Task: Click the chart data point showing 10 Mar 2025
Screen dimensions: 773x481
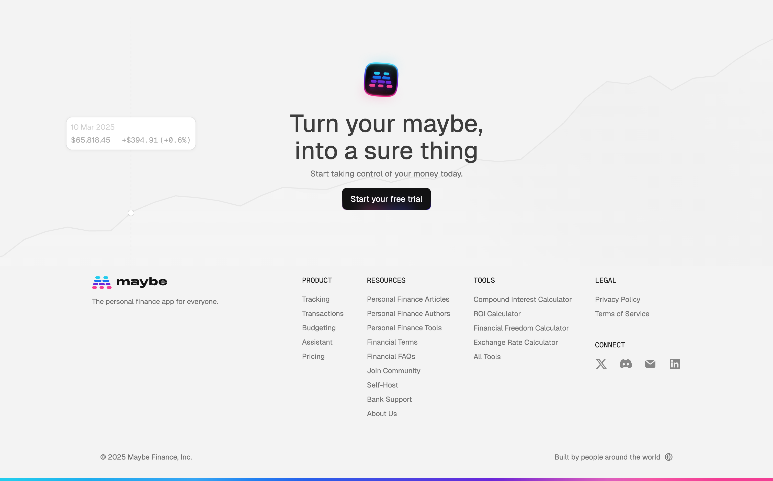Action: click(131, 213)
